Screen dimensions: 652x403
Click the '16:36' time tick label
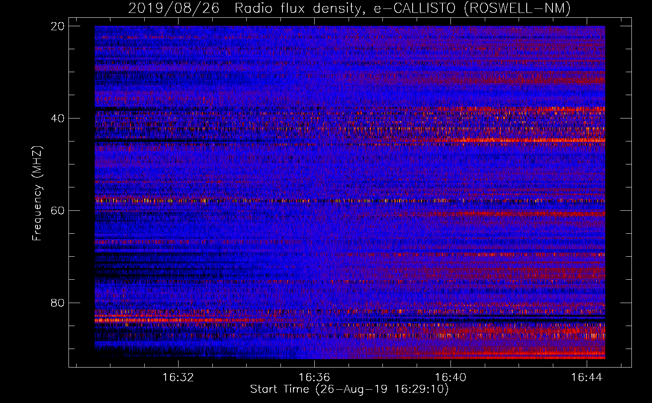[x=314, y=378]
